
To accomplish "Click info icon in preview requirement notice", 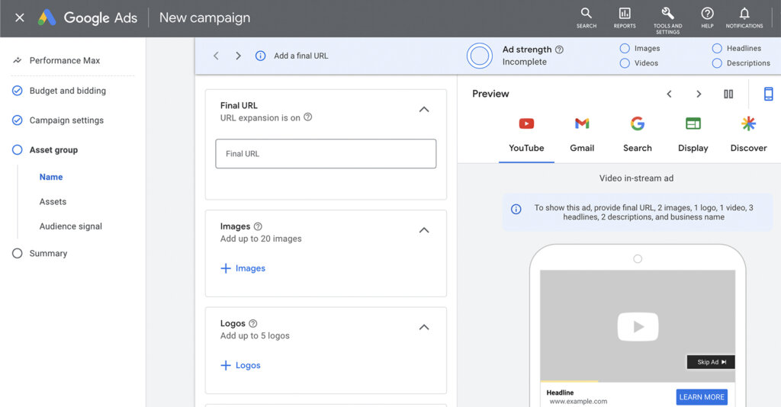I will pyautogui.click(x=516, y=210).
